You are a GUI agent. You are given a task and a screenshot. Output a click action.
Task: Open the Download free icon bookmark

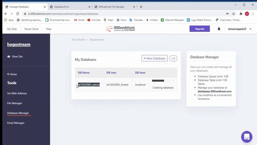pyautogui.click(x=58, y=20)
